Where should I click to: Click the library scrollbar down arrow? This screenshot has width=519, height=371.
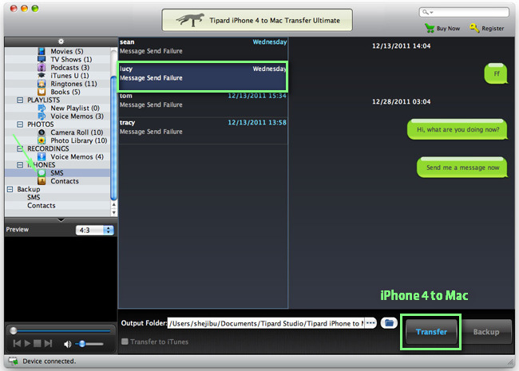[113, 212]
